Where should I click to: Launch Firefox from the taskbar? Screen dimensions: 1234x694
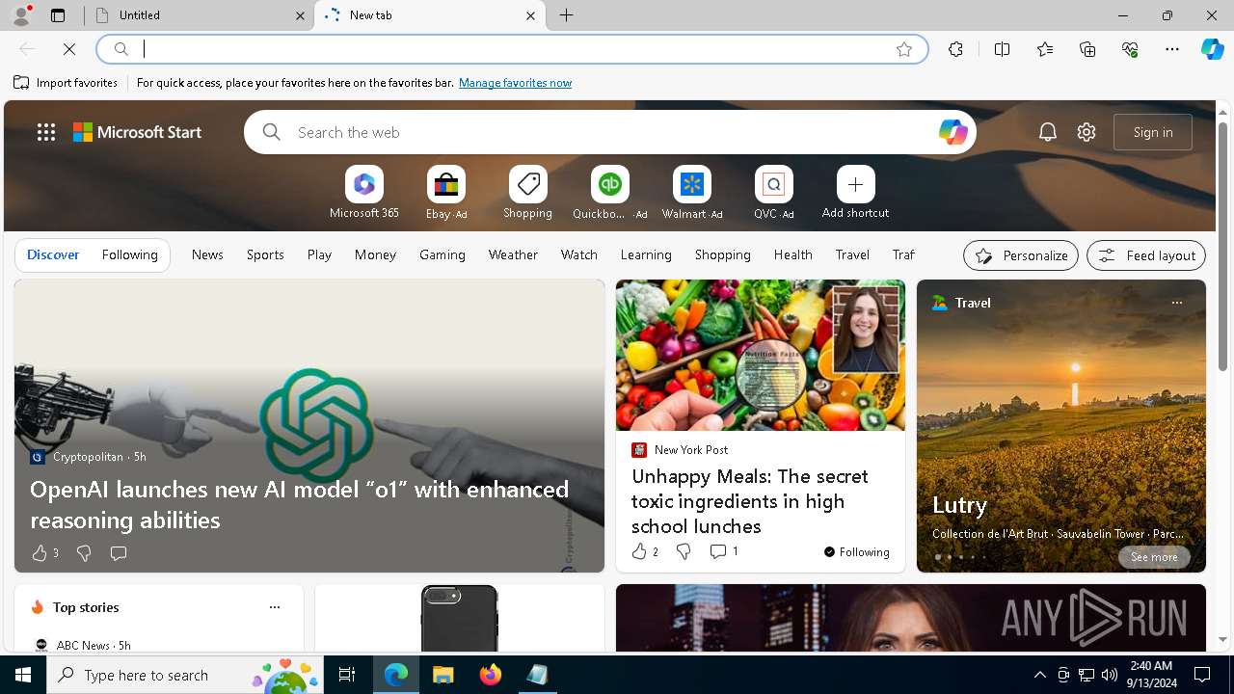491,675
